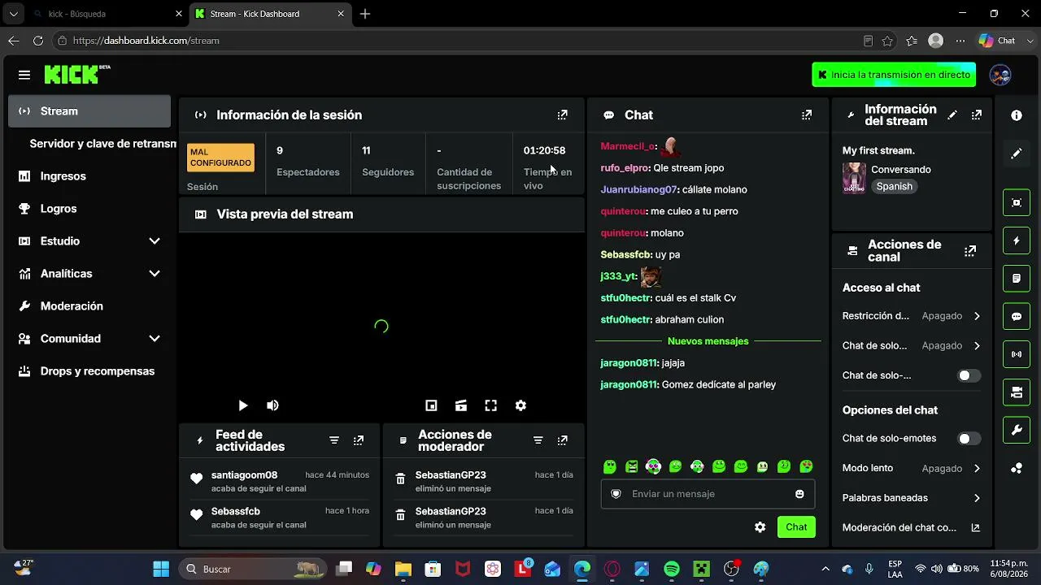Click the info icon in right rail
This screenshot has width=1041, height=585.
click(x=1017, y=115)
